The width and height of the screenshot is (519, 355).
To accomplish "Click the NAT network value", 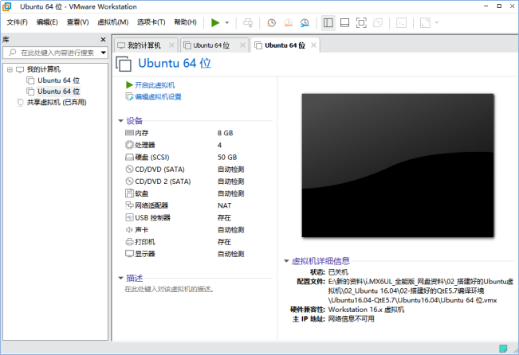I will click(224, 205).
